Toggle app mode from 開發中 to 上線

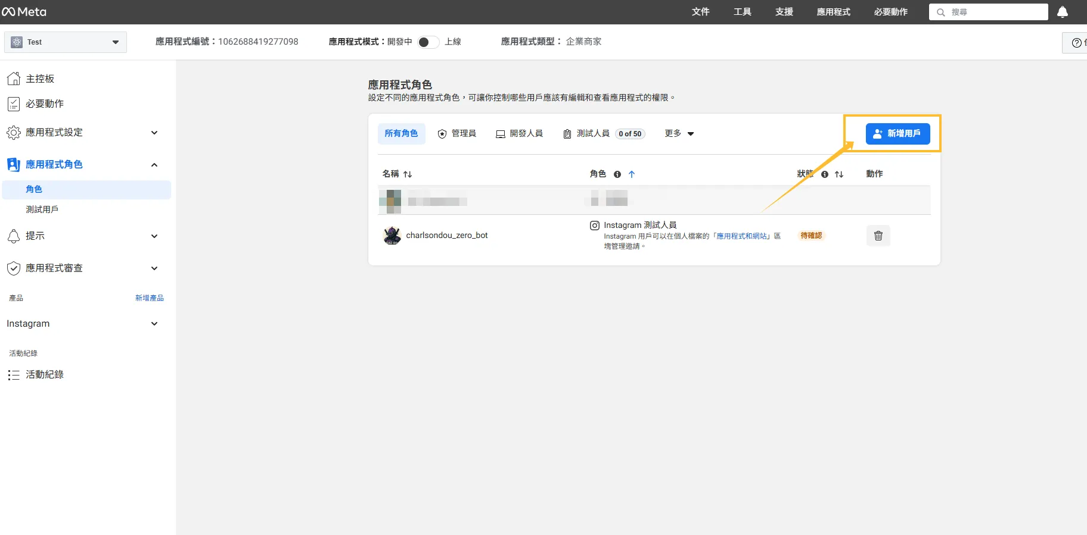coord(428,42)
